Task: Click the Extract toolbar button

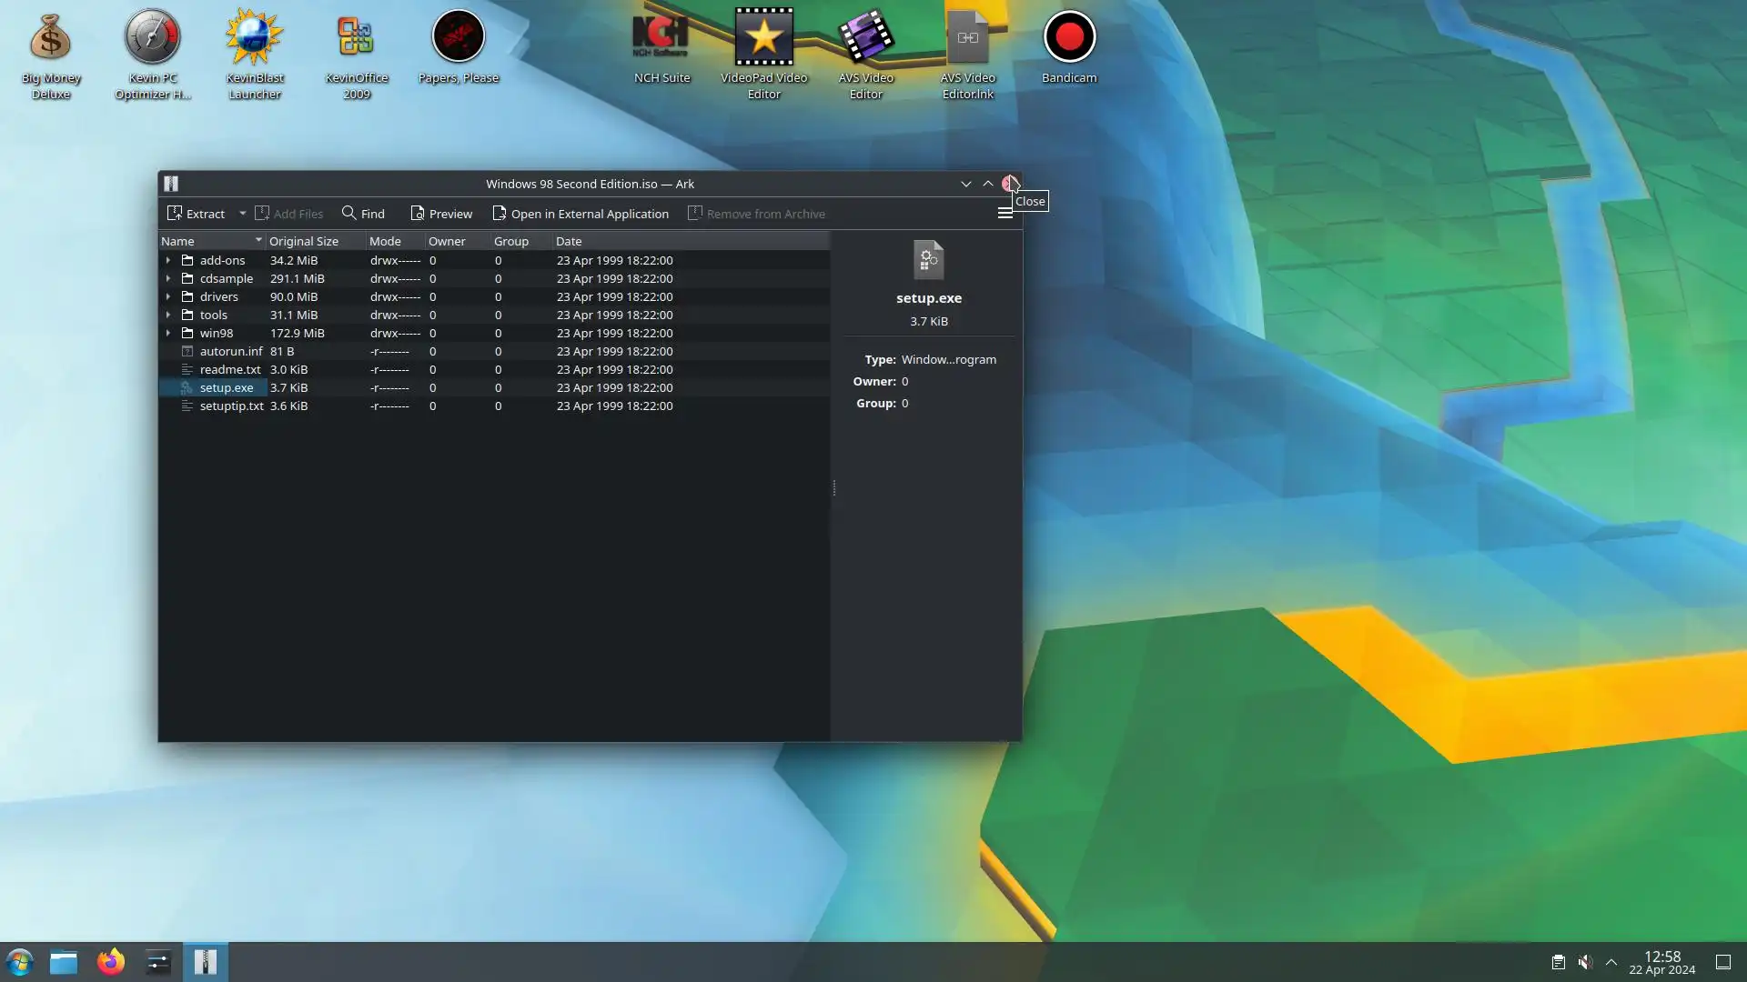Action: (x=196, y=214)
